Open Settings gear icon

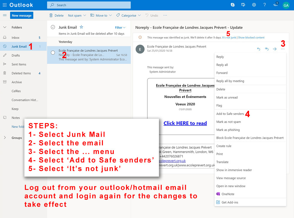coord(254,5)
